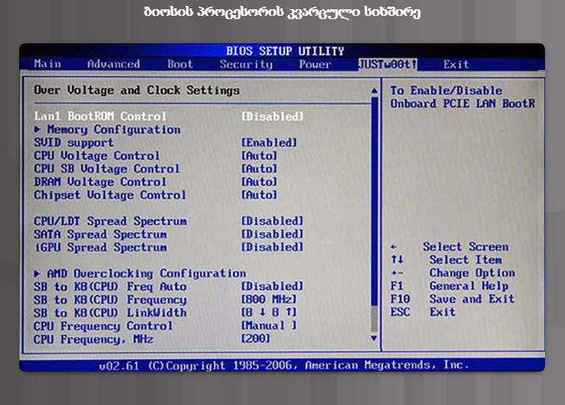Open SB to KB(CPU) Frequency 800 MHz option

[x=269, y=299]
